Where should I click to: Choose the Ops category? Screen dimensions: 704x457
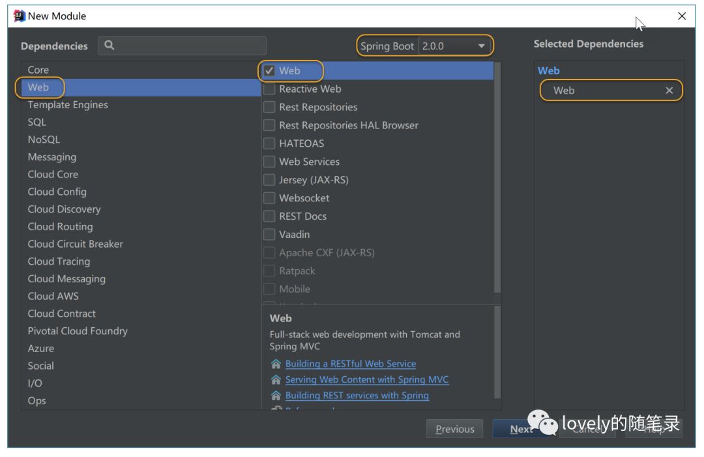(141, 400)
